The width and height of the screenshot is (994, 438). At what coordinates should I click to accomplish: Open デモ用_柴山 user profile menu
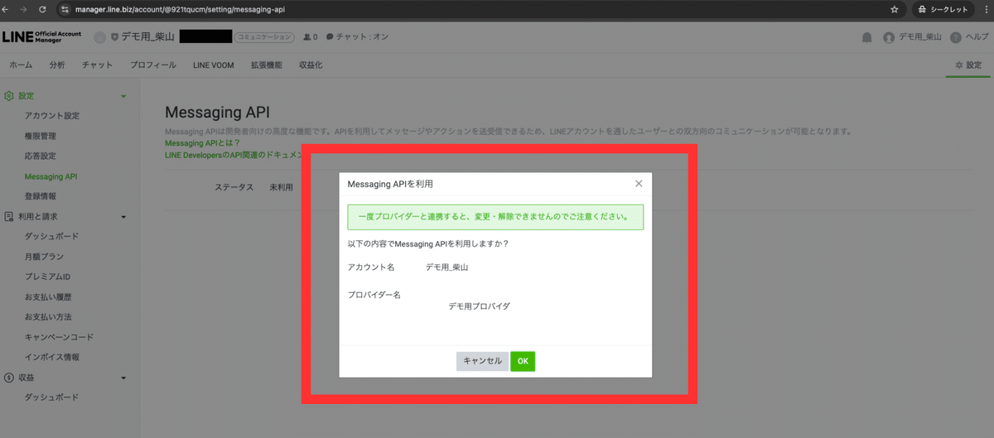913,37
